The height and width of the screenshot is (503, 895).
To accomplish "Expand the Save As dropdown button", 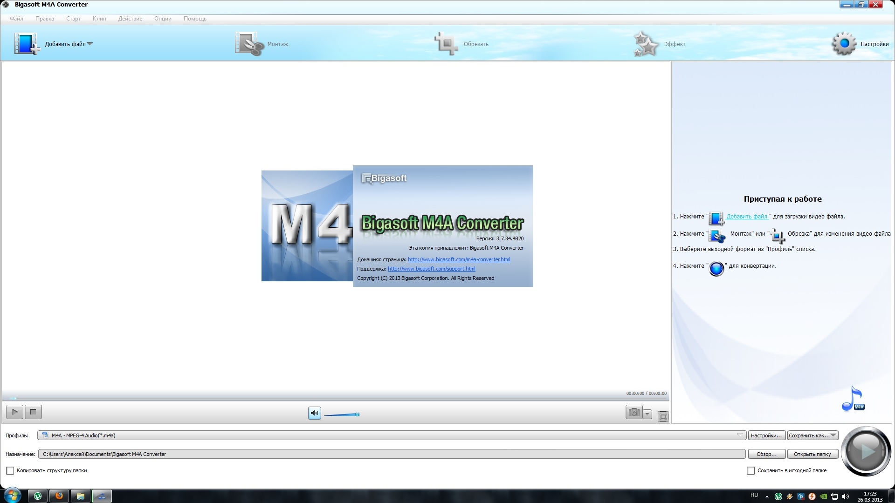I will point(812,435).
